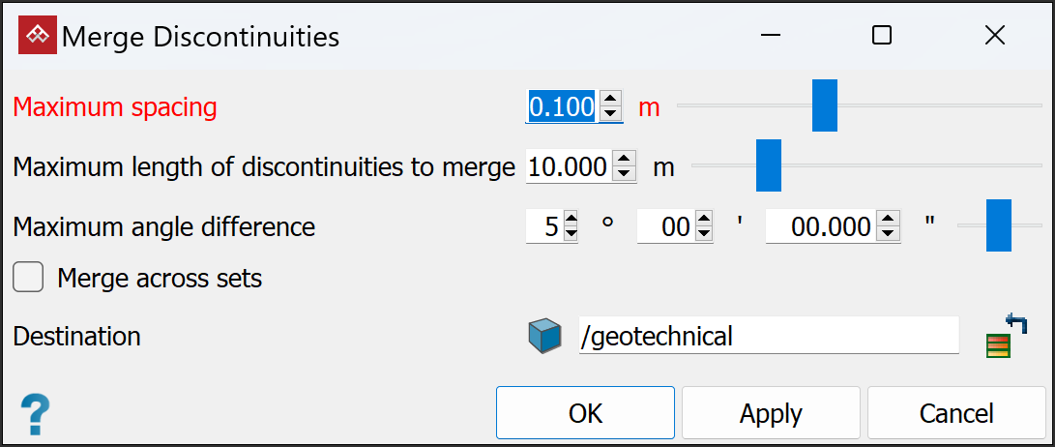The height and width of the screenshot is (447, 1055).
Task: Increase maximum merge length using up arrow
Action: pyautogui.click(x=625, y=160)
